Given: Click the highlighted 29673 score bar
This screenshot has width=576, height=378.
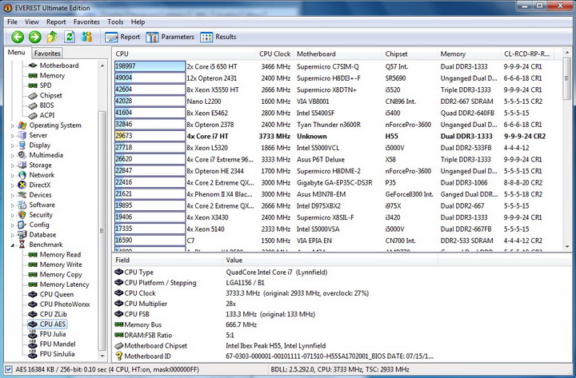Looking at the screenshot, I should point(150,136).
